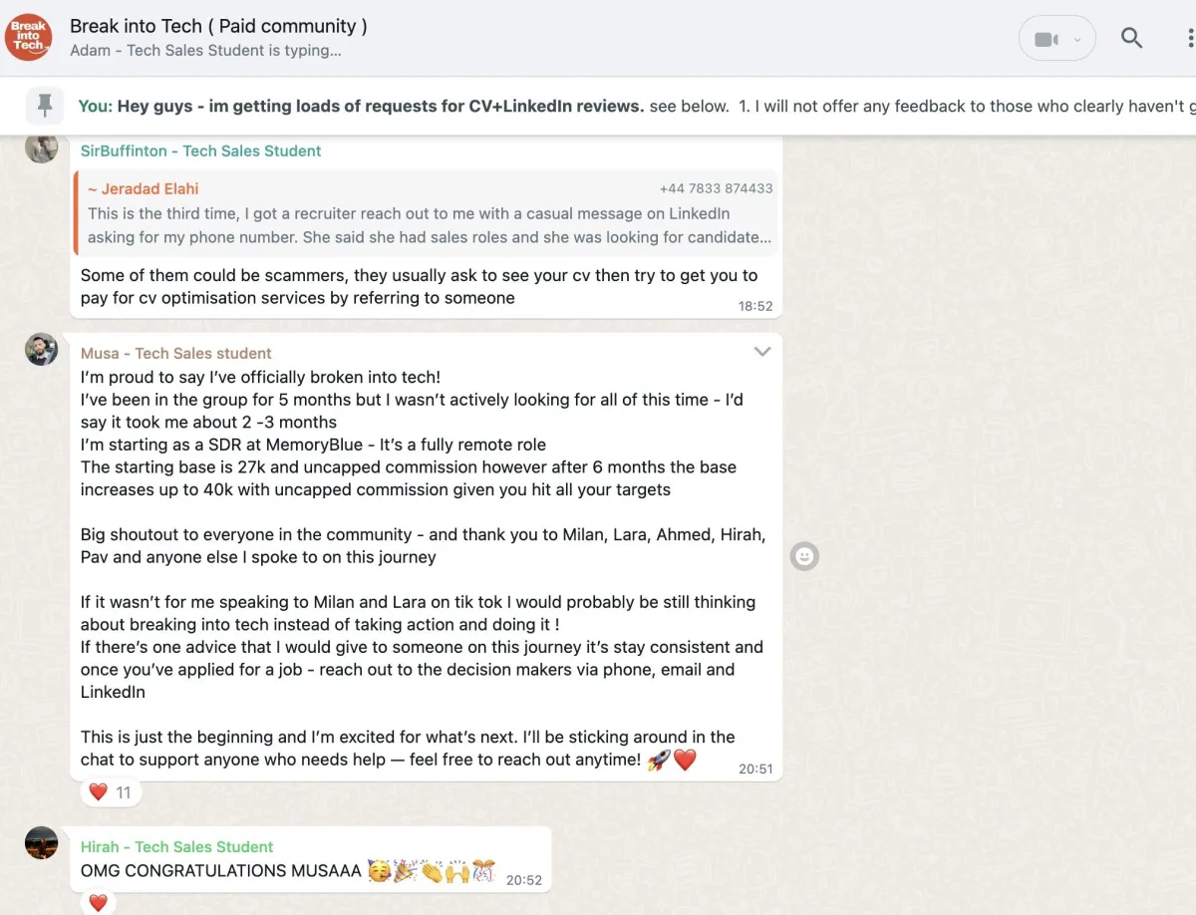Start a video call with camera icon
1196x915 pixels.
(1046, 40)
